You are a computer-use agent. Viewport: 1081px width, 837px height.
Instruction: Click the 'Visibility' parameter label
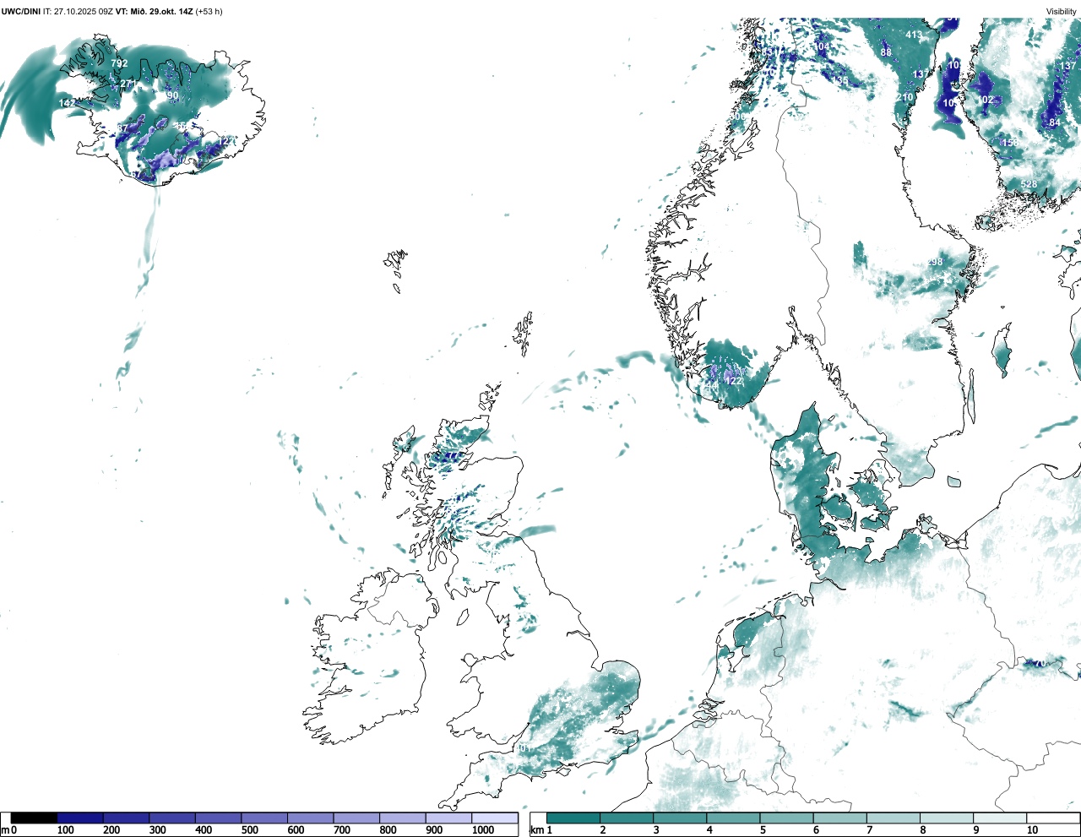[1062, 12]
